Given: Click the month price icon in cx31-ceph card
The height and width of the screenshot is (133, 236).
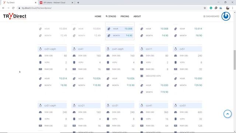Looking at the screenshot, I should pyautogui.click(x=40, y=85).
